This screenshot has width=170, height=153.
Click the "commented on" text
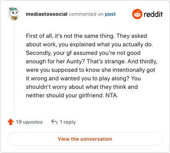86,14
